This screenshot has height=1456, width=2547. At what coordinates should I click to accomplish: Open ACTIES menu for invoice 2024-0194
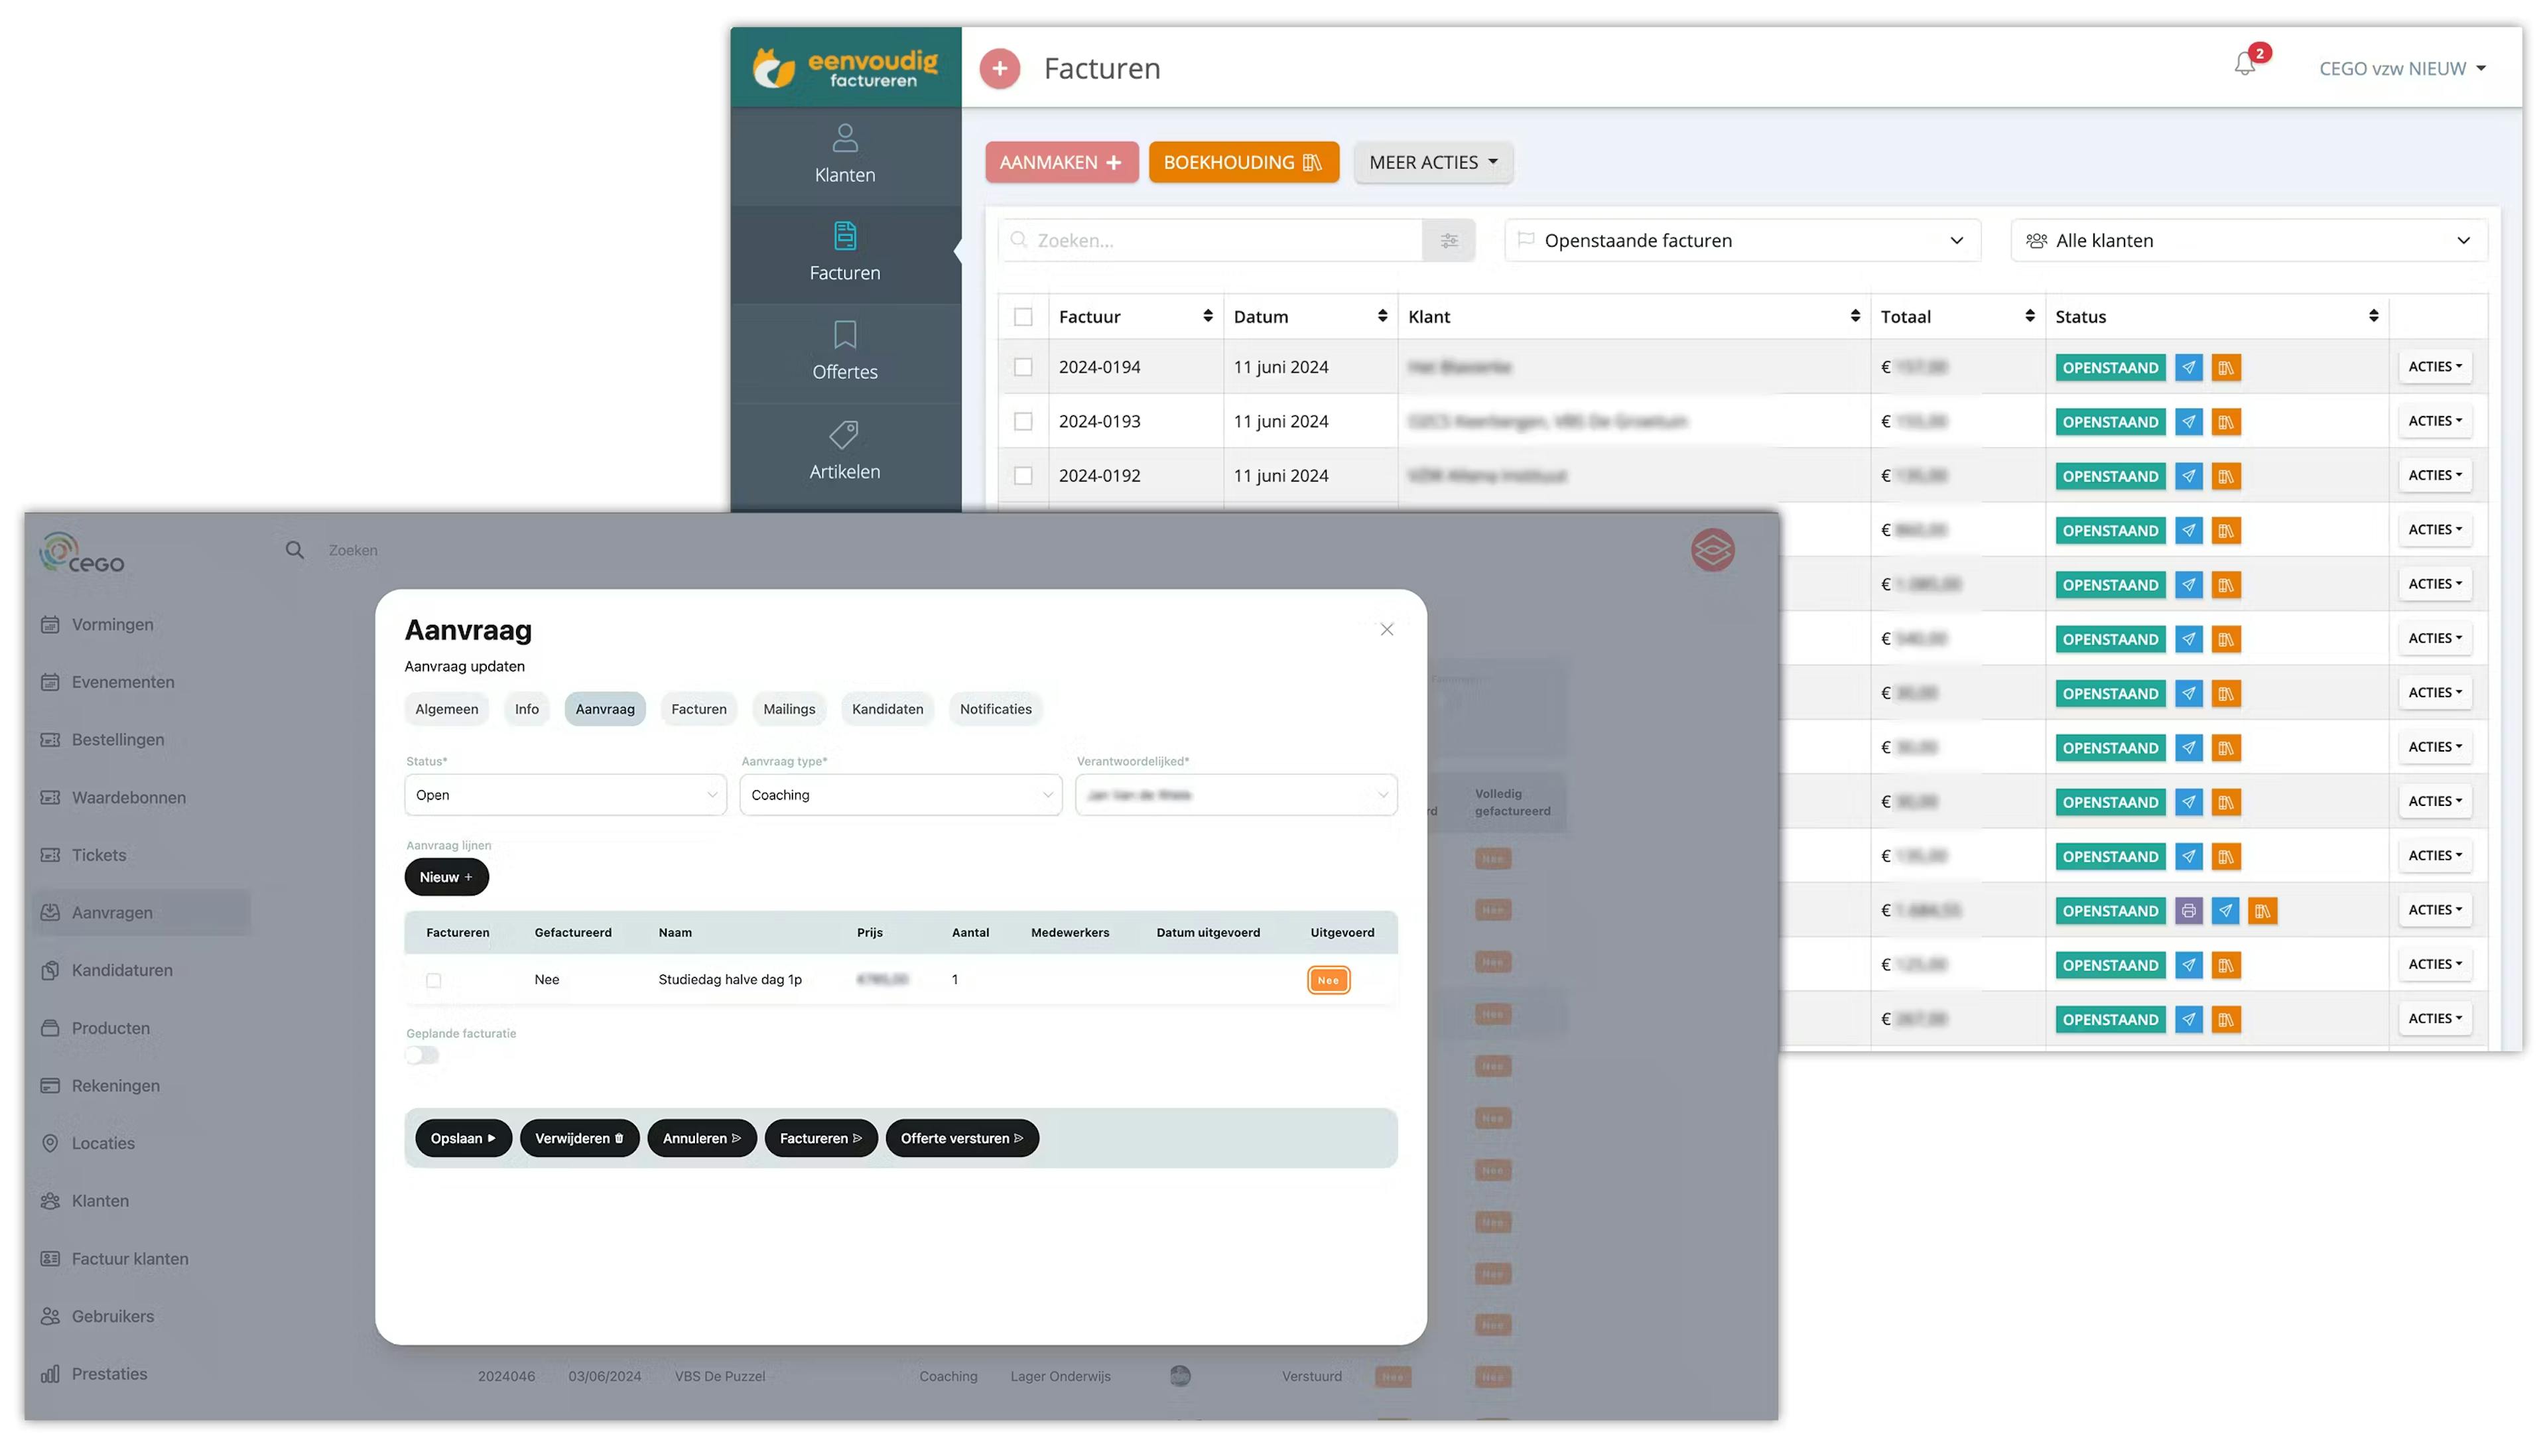(x=2434, y=367)
